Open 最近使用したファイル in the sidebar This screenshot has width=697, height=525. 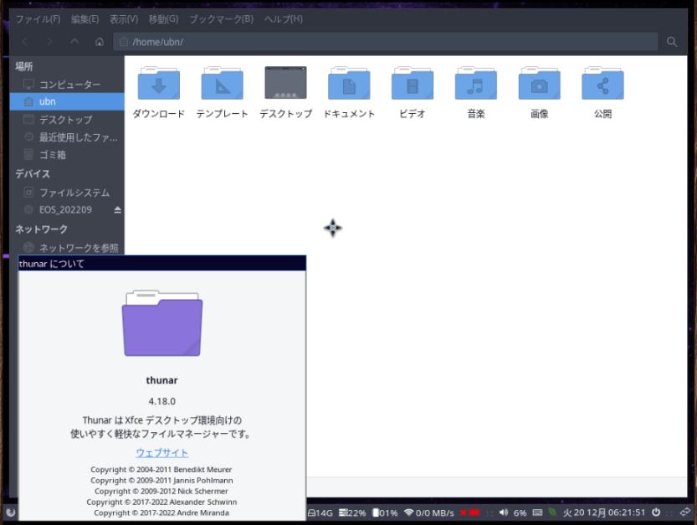(x=67, y=137)
